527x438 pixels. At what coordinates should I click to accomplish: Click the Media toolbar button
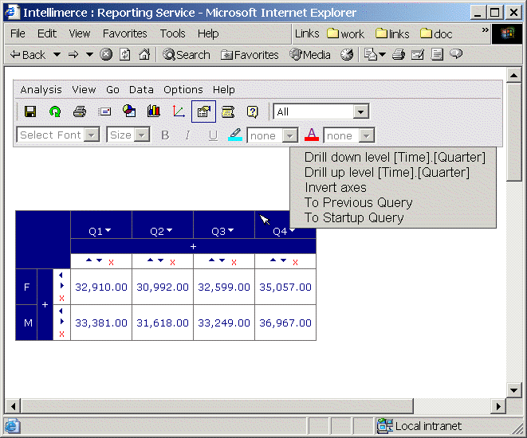tap(310, 54)
